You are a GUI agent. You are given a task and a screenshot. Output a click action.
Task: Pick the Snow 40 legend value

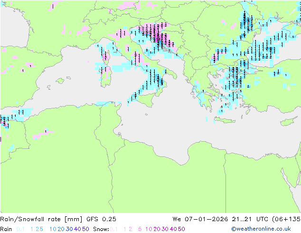[x=173, y=229]
